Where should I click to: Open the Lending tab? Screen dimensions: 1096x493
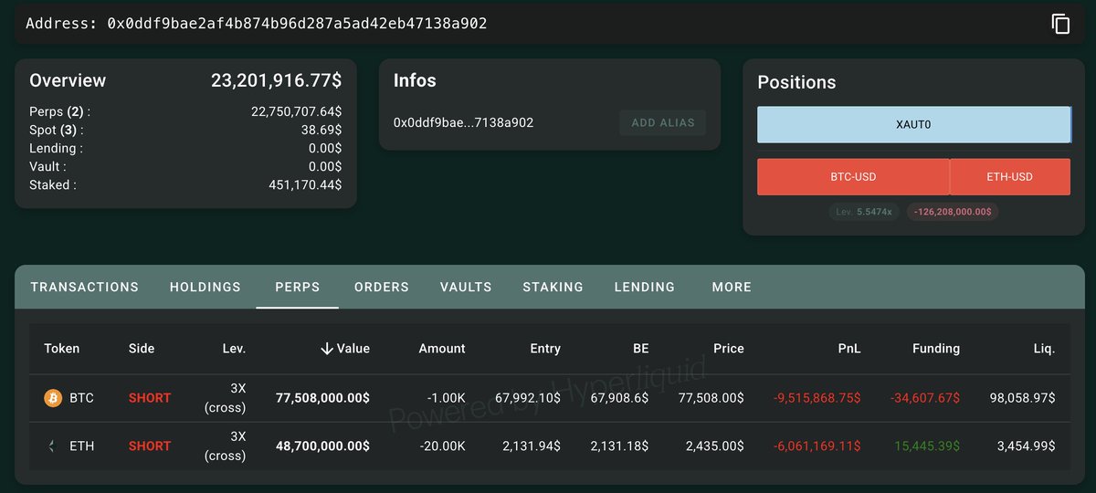coord(645,287)
